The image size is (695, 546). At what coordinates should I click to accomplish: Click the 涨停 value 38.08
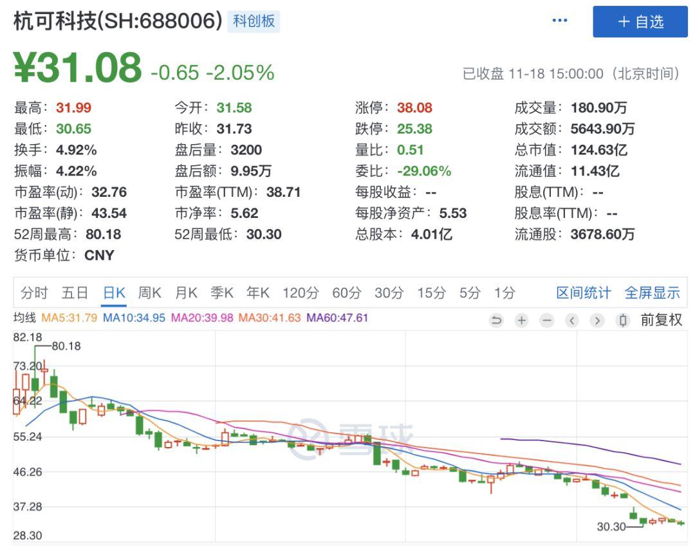click(x=414, y=107)
